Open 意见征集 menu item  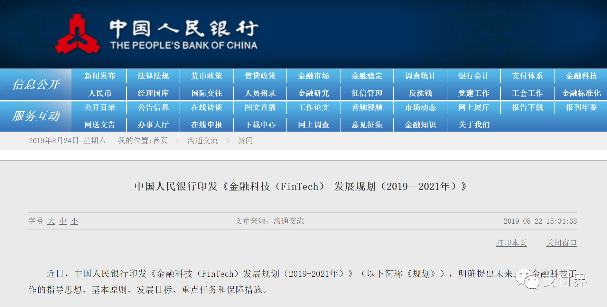click(367, 125)
